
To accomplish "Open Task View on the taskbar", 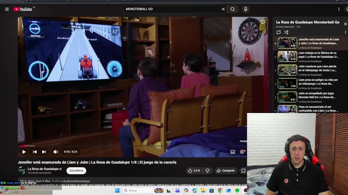I will (x=169, y=190).
